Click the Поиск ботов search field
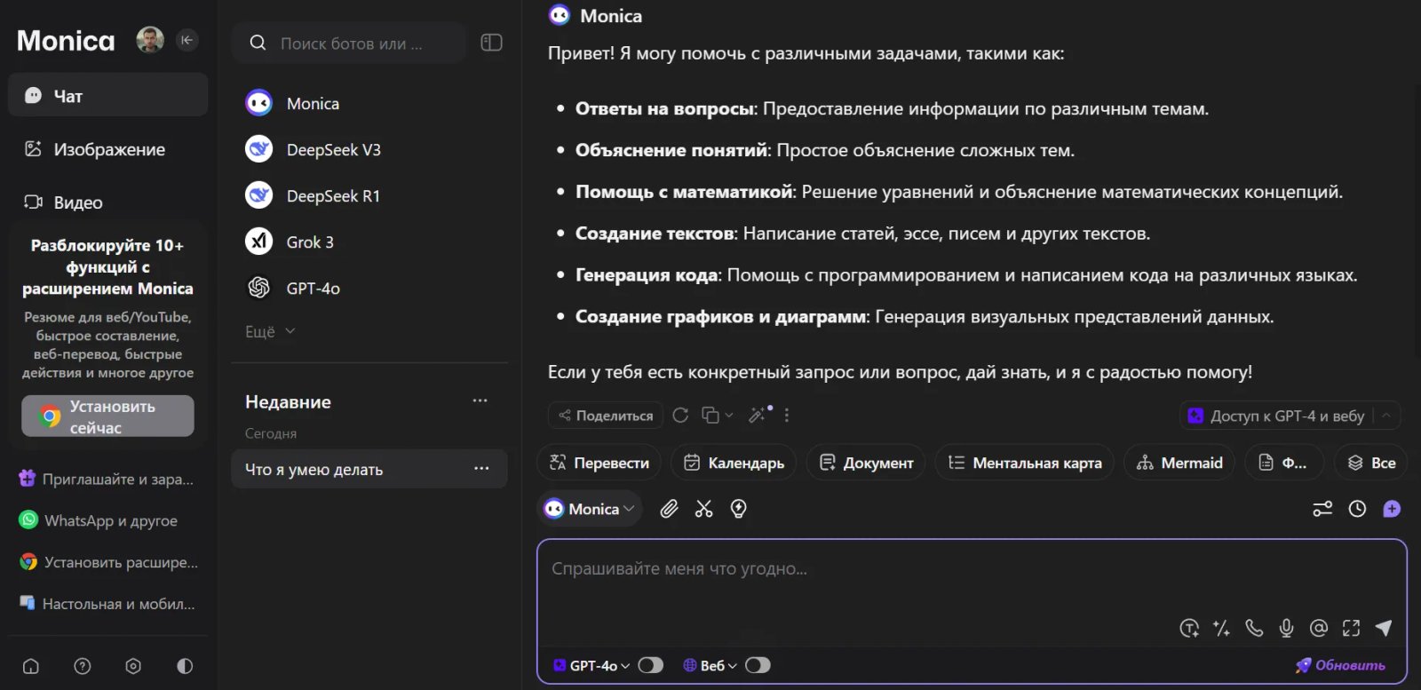Image resolution: width=1421 pixels, height=690 pixels. [x=349, y=43]
